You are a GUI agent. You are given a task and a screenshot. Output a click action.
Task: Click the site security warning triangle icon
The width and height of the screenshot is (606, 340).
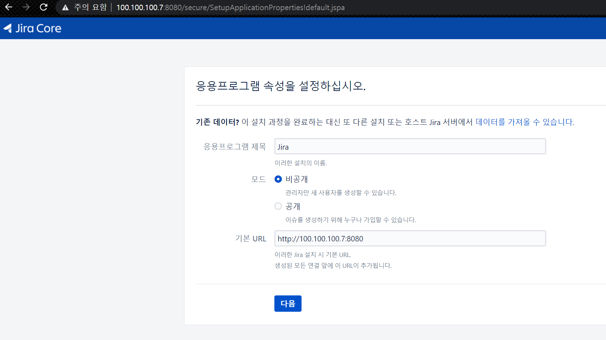[65, 8]
